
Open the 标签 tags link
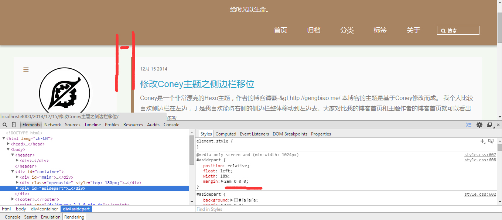pyautogui.click(x=380, y=30)
